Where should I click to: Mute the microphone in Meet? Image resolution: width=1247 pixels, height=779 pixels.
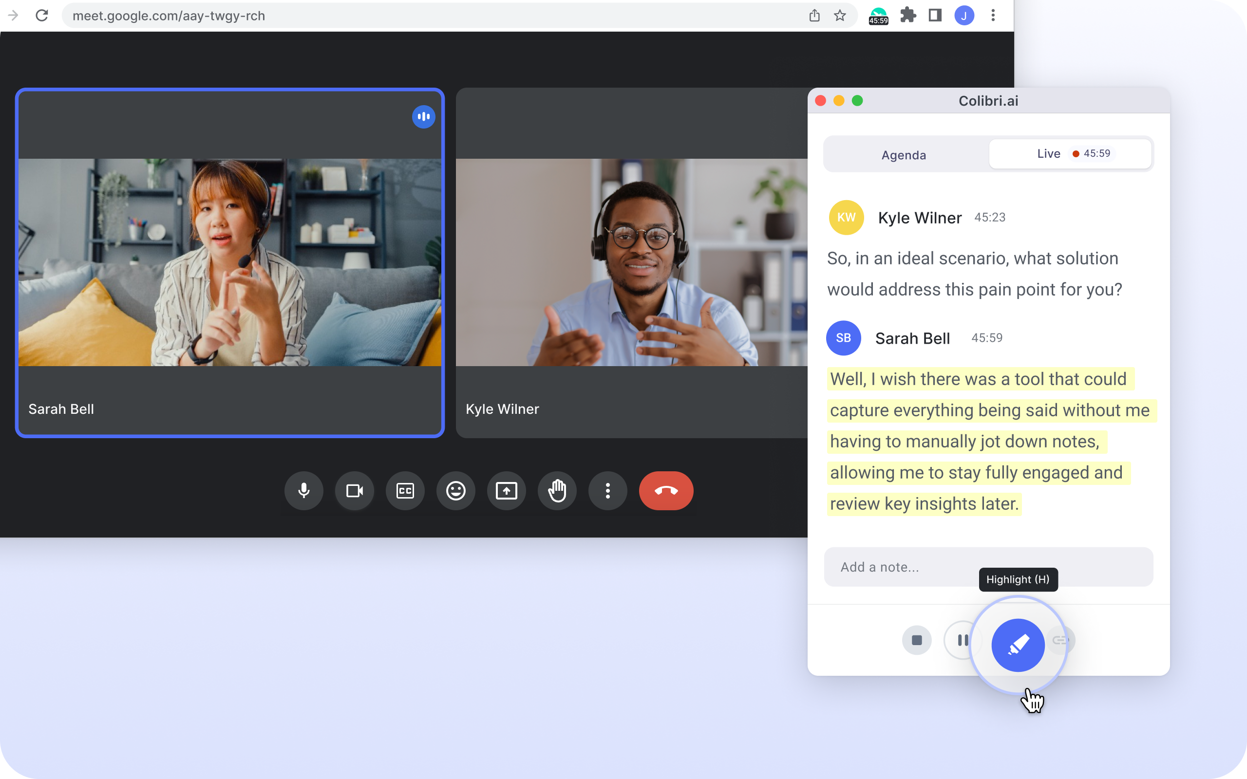(x=303, y=490)
